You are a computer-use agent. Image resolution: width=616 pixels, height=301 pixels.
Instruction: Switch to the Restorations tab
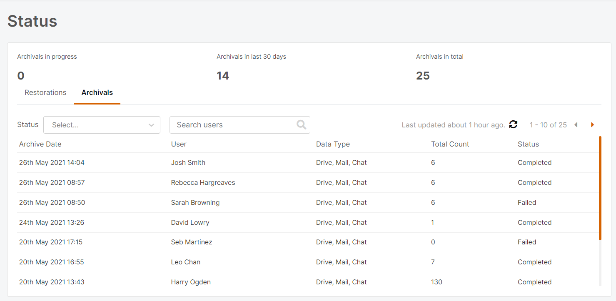coord(45,92)
